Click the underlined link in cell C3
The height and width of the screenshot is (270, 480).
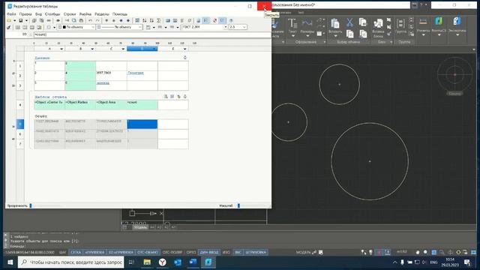(103, 83)
